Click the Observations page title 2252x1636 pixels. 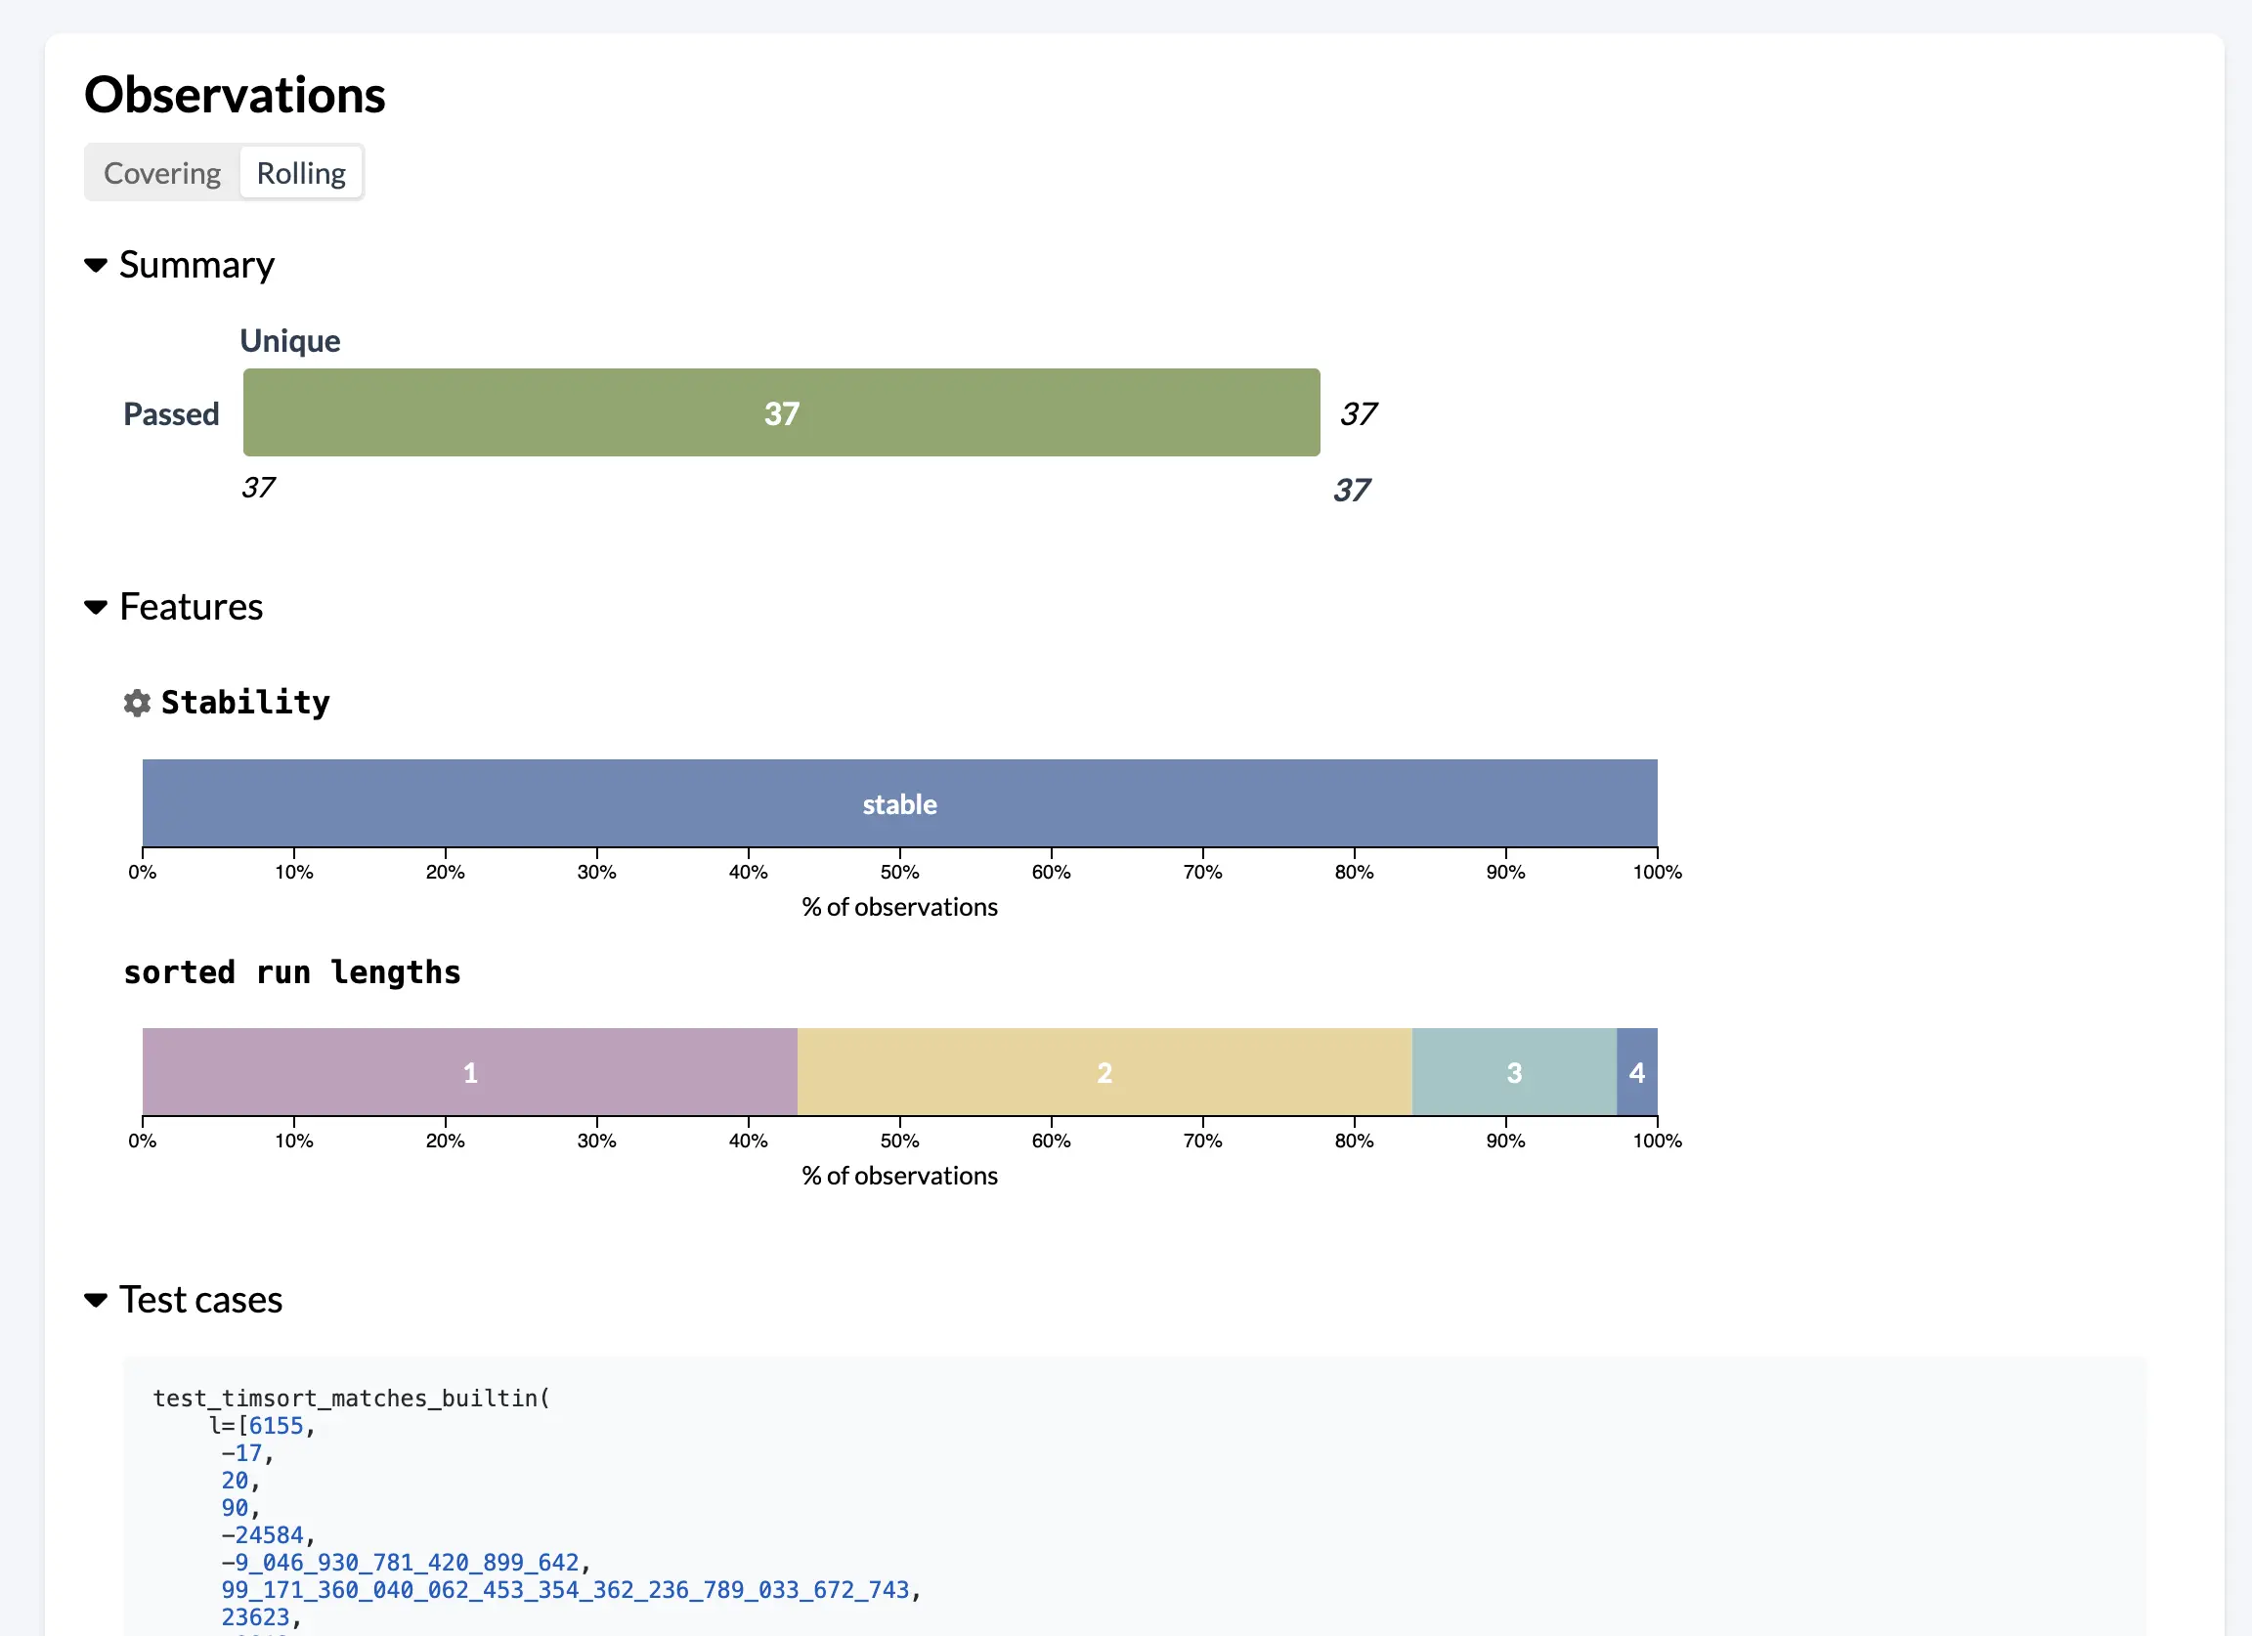coord(235,96)
